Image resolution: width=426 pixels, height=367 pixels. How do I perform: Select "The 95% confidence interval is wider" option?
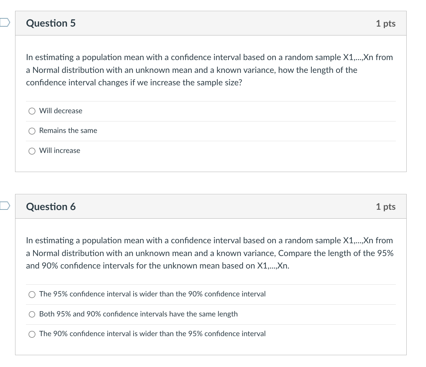click(x=32, y=294)
